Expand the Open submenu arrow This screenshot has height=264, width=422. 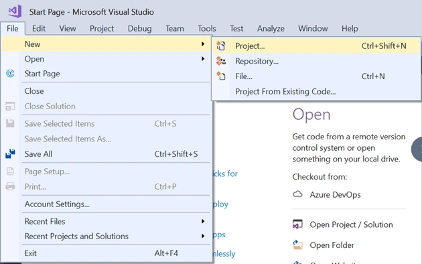(203, 59)
